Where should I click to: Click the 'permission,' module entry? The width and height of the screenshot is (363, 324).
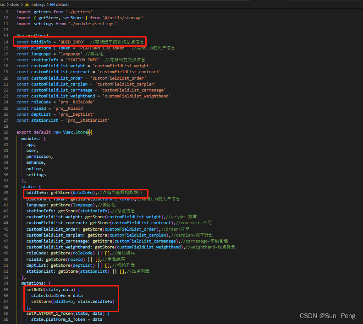(x=39, y=157)
